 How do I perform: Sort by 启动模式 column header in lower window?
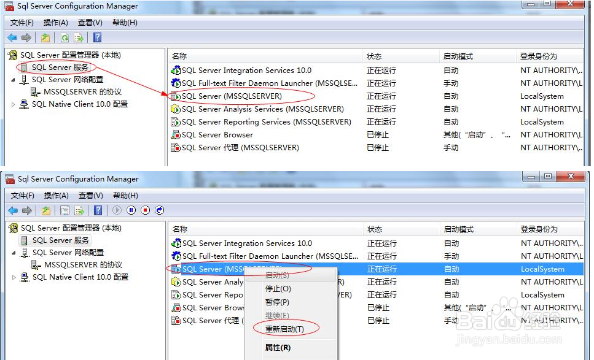[479, 229]
